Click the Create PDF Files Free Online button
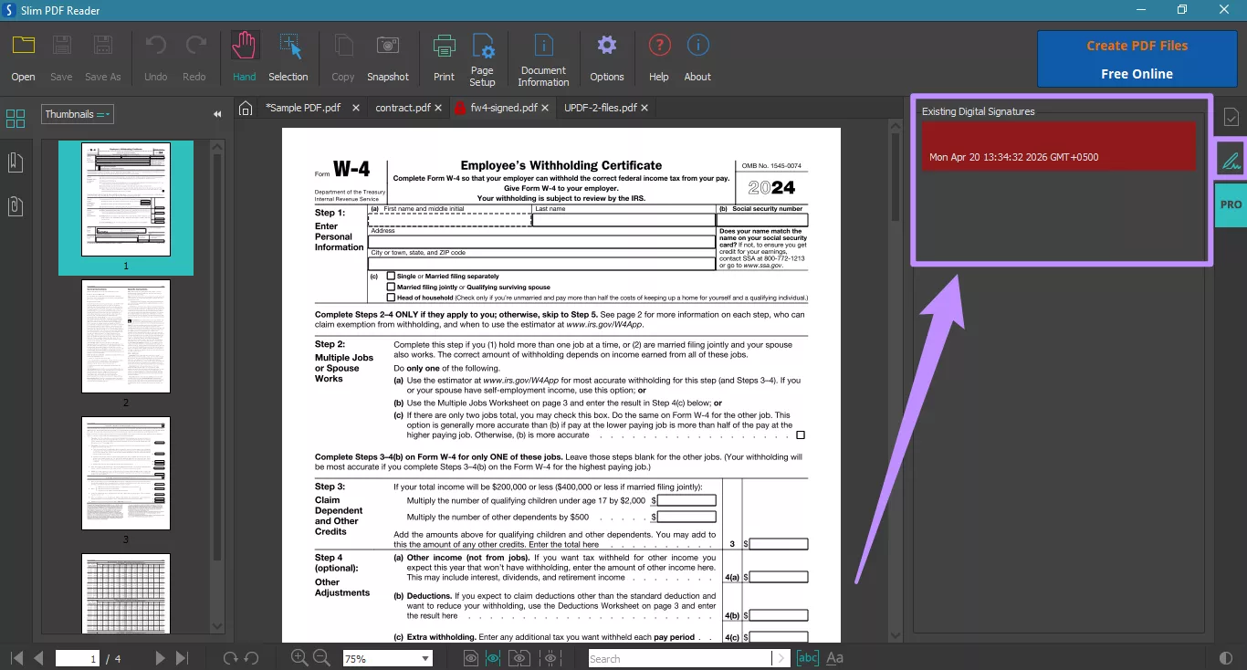 point(1137,58)
